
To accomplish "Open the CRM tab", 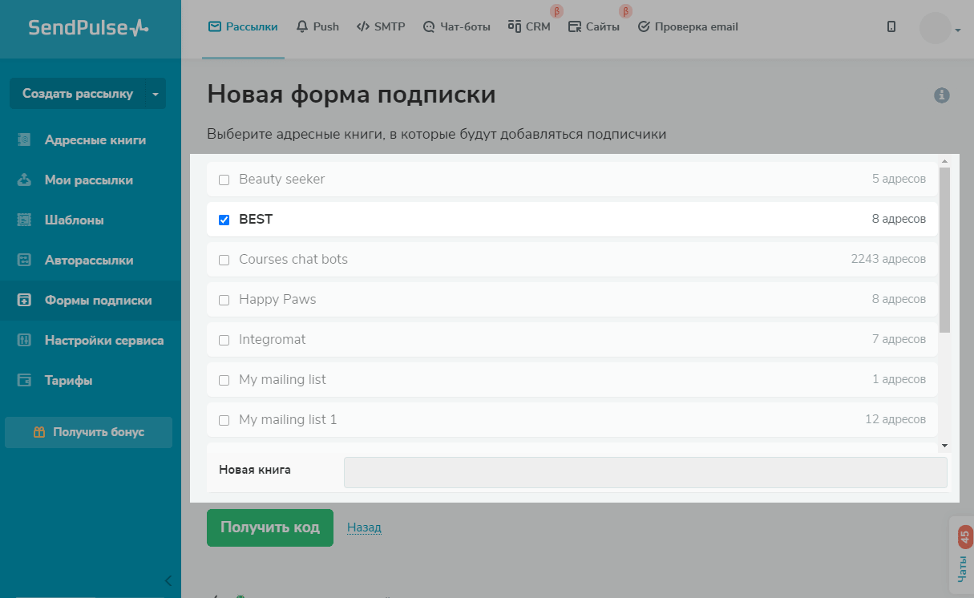I will pos(529,26).
